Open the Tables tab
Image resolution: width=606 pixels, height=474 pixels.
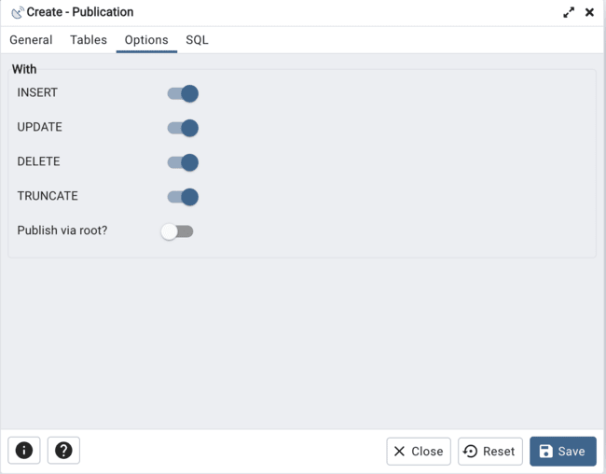point(89,40)
